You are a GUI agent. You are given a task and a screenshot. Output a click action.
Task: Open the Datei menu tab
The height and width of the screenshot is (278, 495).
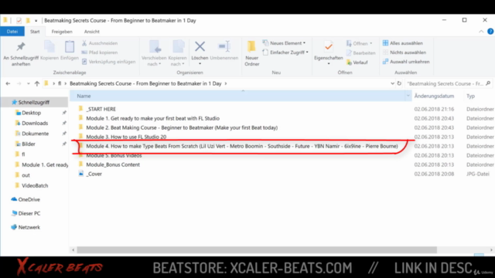12,32
